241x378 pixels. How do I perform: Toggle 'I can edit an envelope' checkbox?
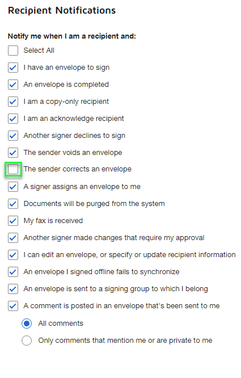tap(13, 255)
